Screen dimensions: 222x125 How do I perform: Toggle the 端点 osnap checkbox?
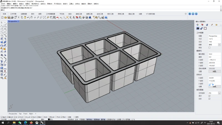pos(2,117)
